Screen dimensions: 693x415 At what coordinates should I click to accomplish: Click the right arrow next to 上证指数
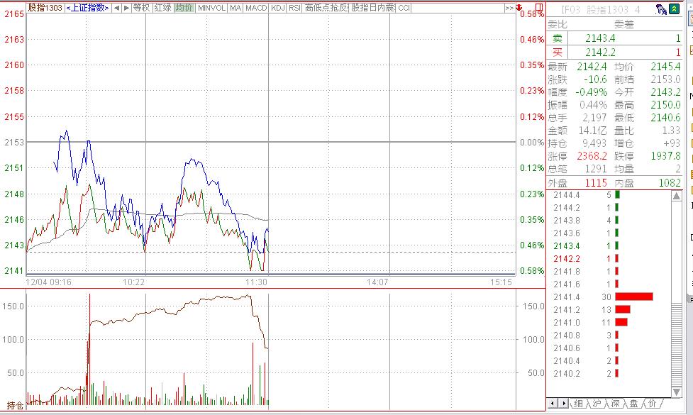[126, 8]
